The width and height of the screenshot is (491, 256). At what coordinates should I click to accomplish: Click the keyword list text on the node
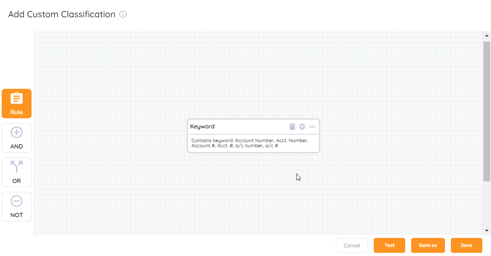click(249, 143)
